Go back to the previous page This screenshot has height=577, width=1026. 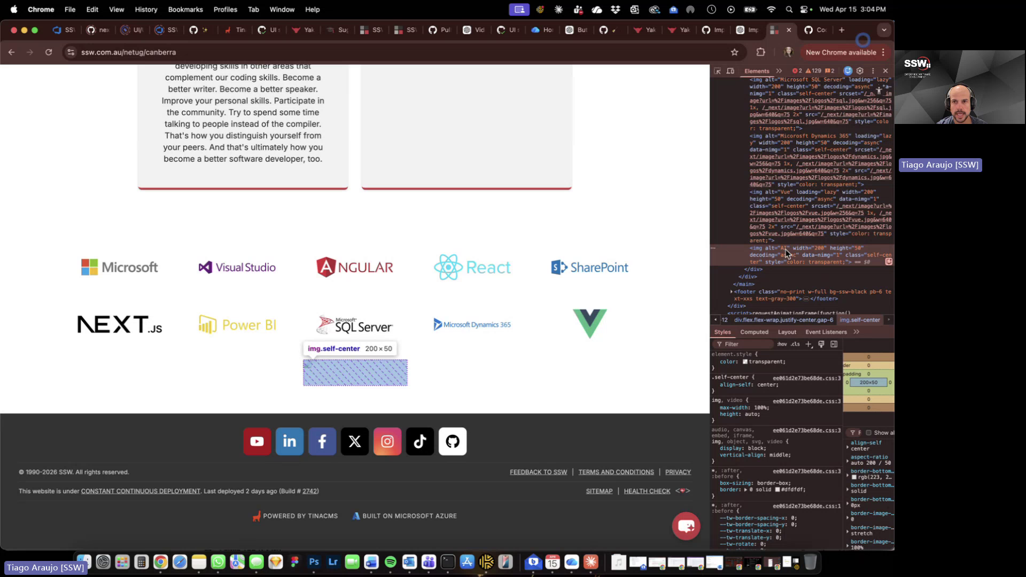(x=11, y=52)
